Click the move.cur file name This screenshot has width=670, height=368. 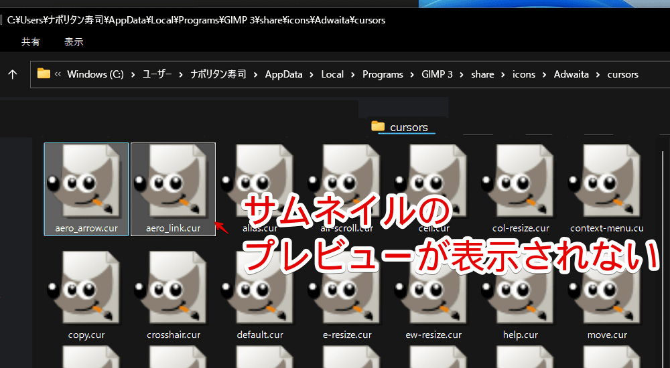[607, 335]
